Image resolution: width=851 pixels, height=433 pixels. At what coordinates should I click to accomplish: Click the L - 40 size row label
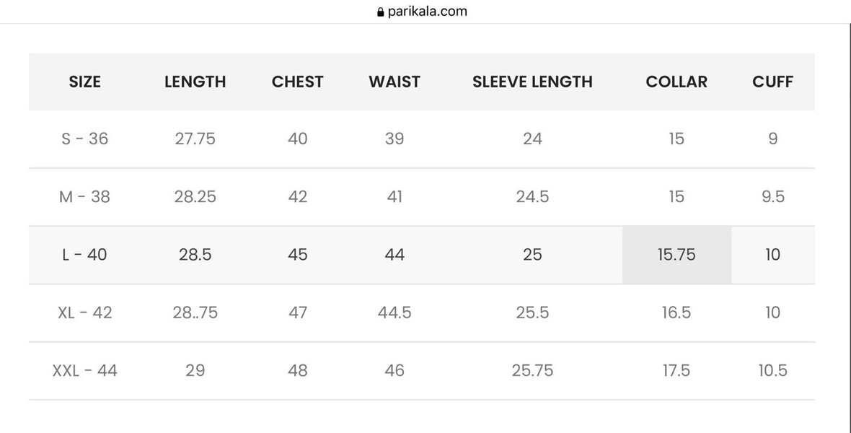click(x=84, y=255)
